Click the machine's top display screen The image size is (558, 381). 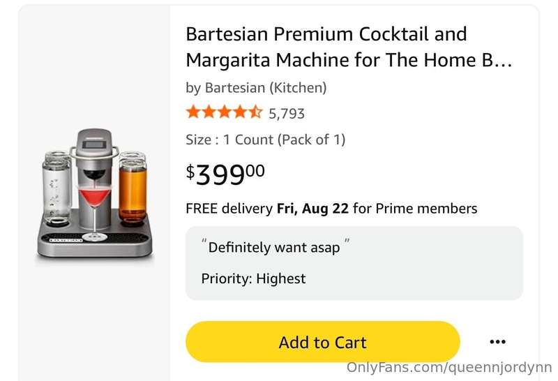tap(94, 145)
